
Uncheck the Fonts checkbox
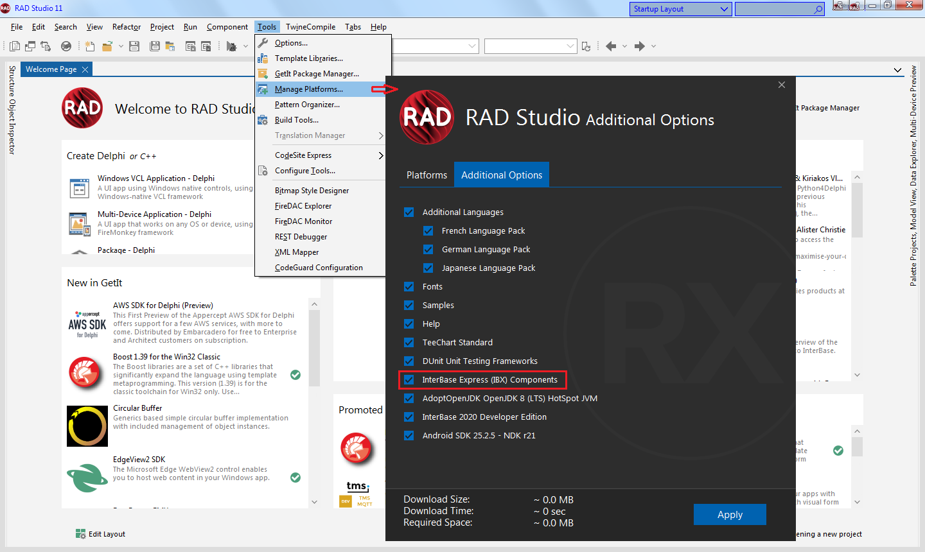409,286
